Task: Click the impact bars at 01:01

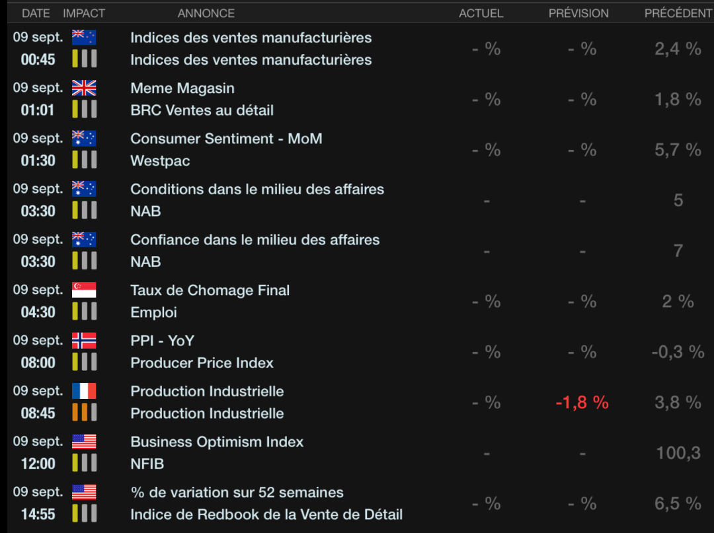Action: [x=84, y=110]
